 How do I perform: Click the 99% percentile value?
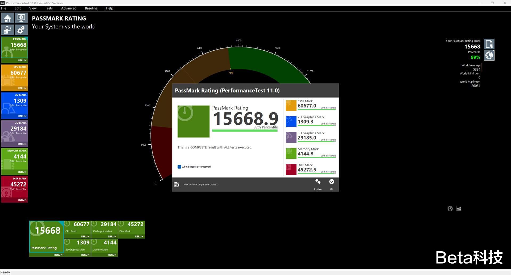click(476, 57)
